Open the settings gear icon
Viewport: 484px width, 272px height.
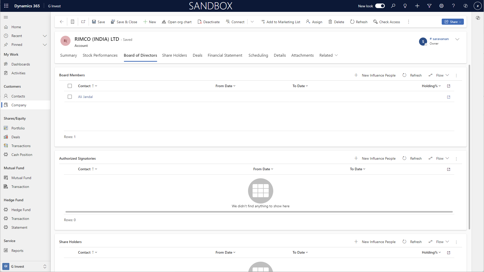tap(441, 6)
